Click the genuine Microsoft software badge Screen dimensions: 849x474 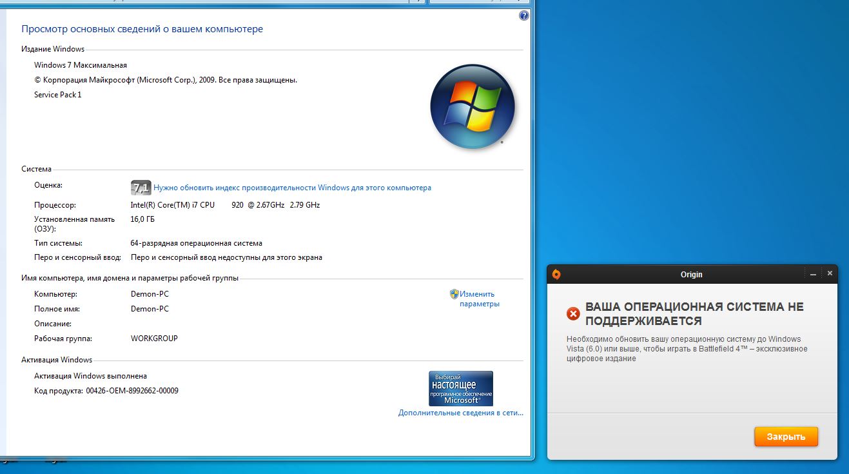[461, 388]
